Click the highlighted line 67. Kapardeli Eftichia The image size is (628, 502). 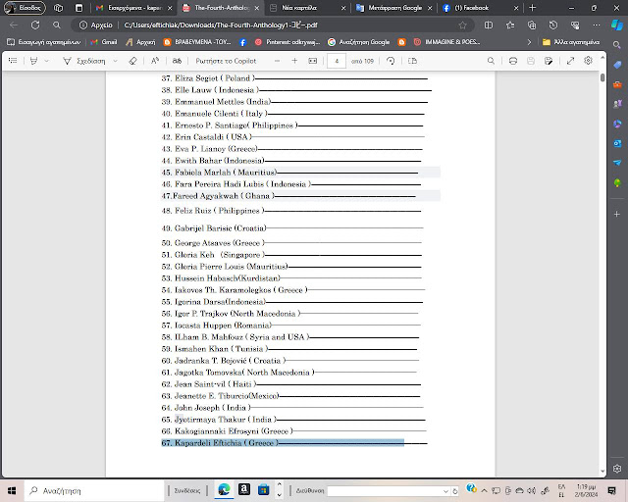coord(283,443)
